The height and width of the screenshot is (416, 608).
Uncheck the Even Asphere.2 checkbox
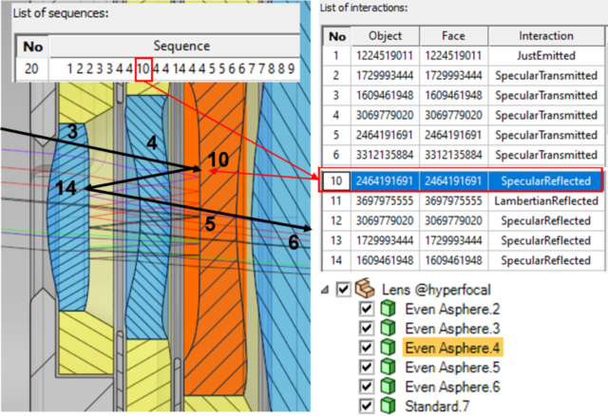point(368,309)
